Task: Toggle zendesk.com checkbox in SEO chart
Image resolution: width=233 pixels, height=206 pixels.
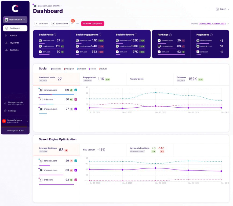Action: pos(76,161)
